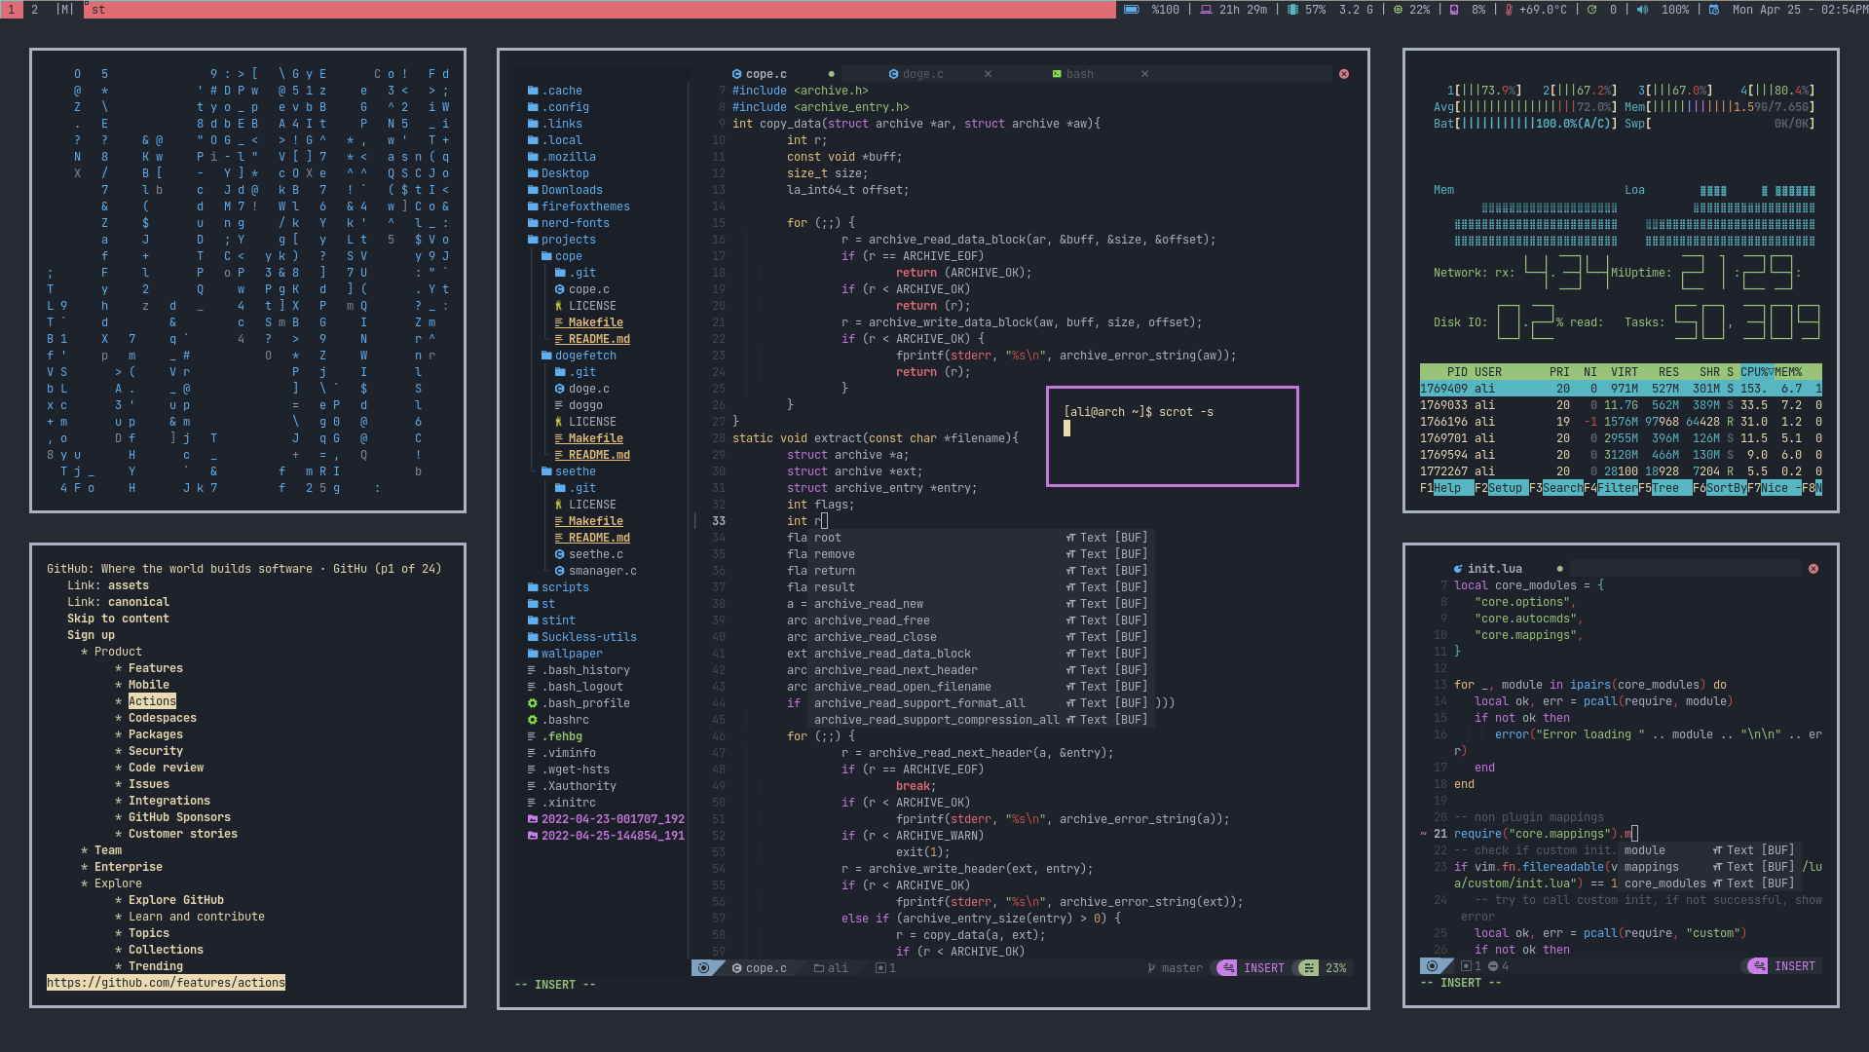Click the folder icon beside Downloads
Viewport: 1869px width, 1052px height.
click(533, 190)
